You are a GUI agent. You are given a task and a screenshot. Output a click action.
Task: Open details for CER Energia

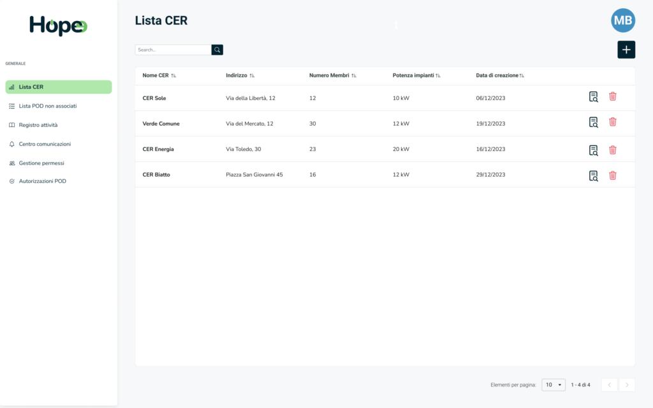(593, 150)
